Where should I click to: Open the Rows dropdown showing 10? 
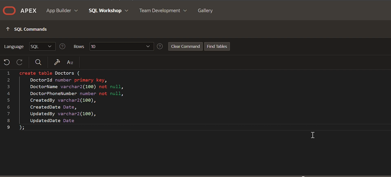(x=122, y=46)
